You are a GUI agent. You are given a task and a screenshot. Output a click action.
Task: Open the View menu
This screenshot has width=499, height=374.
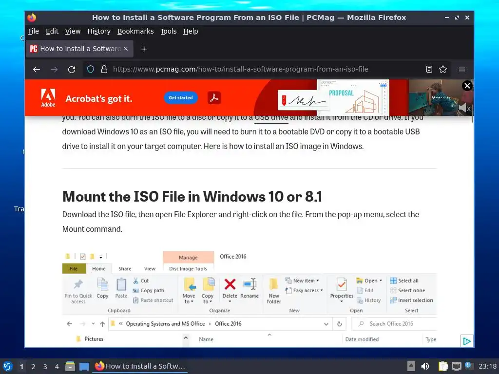73,31
